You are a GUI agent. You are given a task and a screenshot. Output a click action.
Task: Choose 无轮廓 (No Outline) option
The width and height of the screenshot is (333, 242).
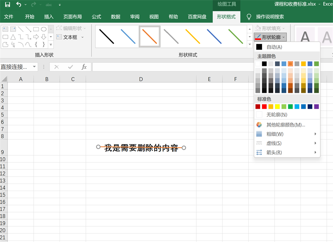[x=277, y=115]
